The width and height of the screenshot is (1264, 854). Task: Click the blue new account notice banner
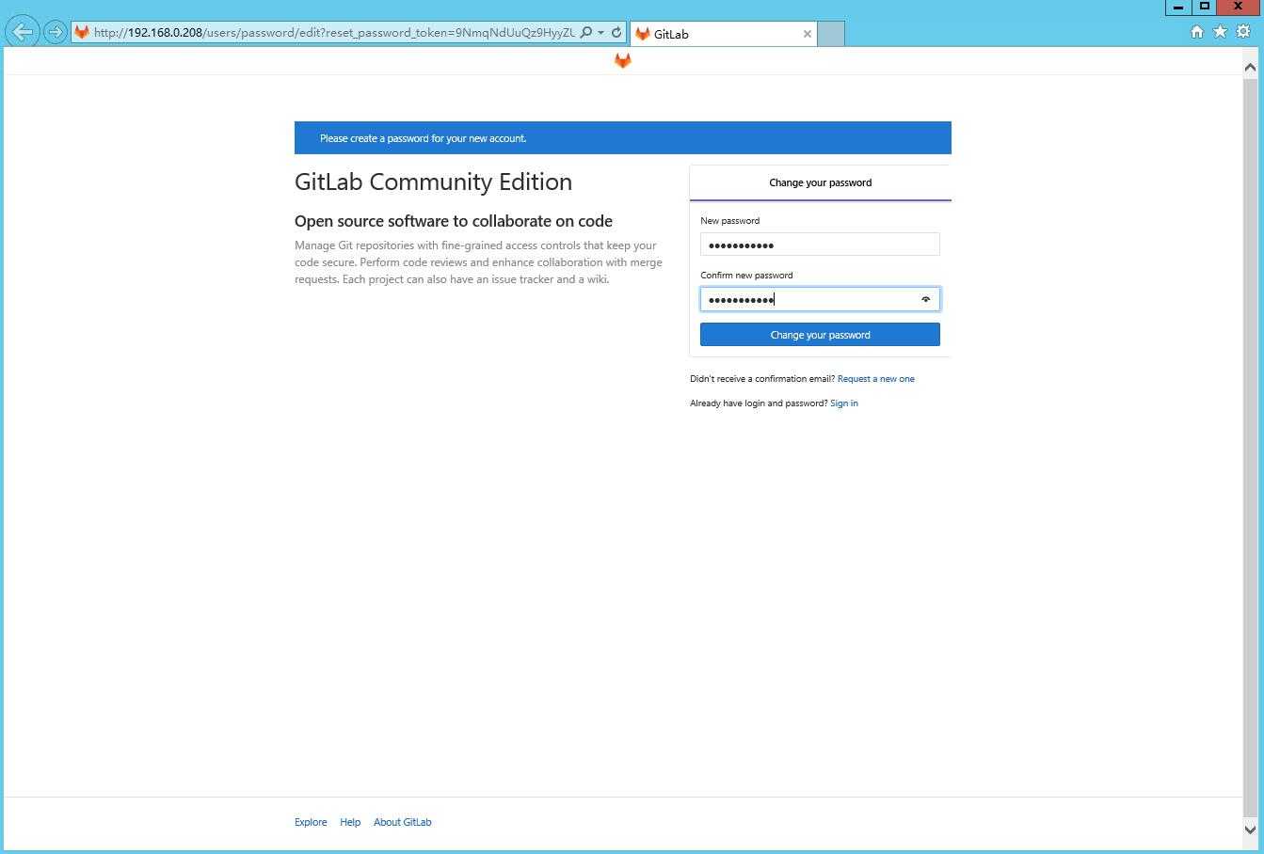coord(623,137)
